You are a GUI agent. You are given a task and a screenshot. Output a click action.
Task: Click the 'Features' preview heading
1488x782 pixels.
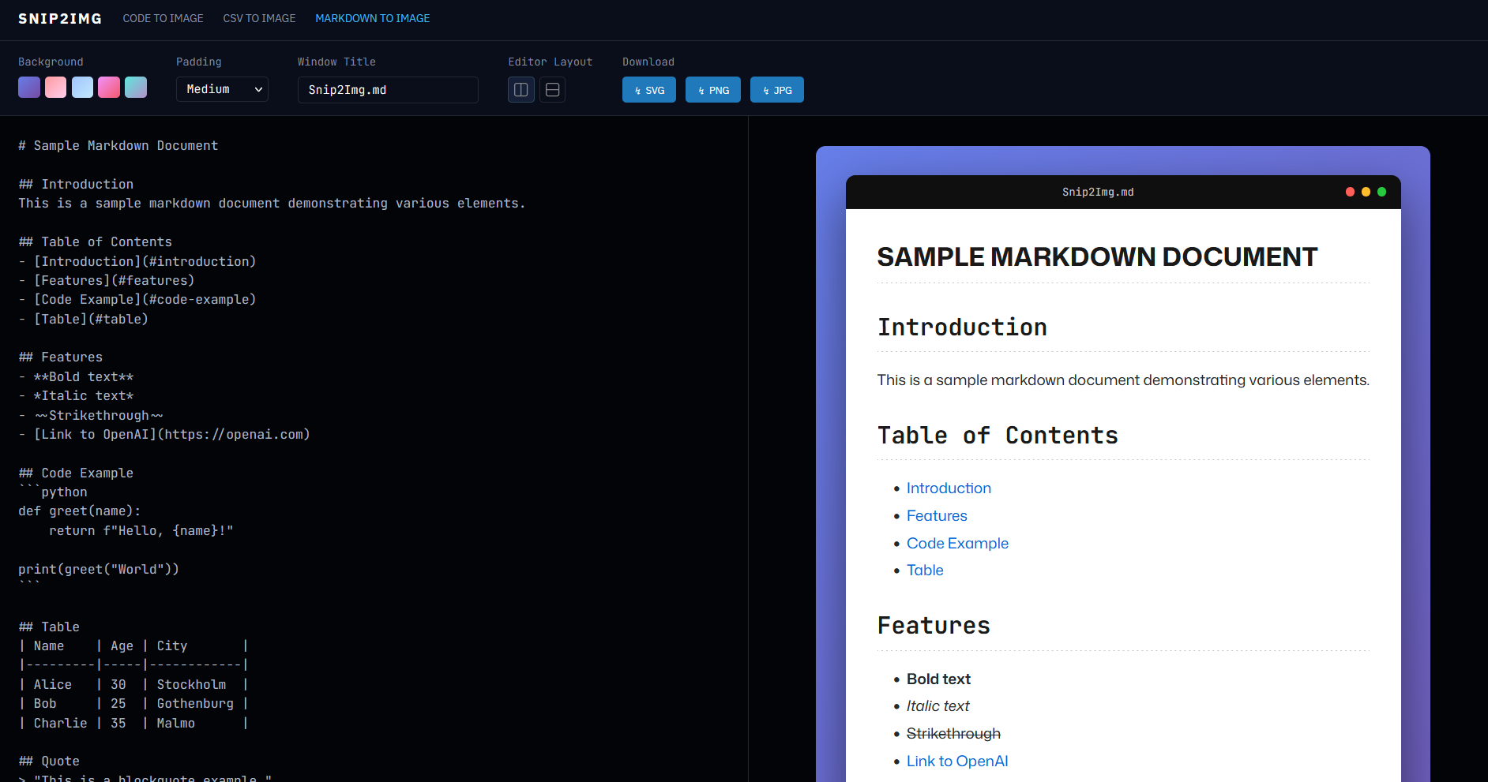coord(934,626)
